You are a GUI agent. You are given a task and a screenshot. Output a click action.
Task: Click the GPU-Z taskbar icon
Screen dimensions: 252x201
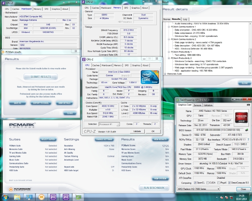(78, 197)
